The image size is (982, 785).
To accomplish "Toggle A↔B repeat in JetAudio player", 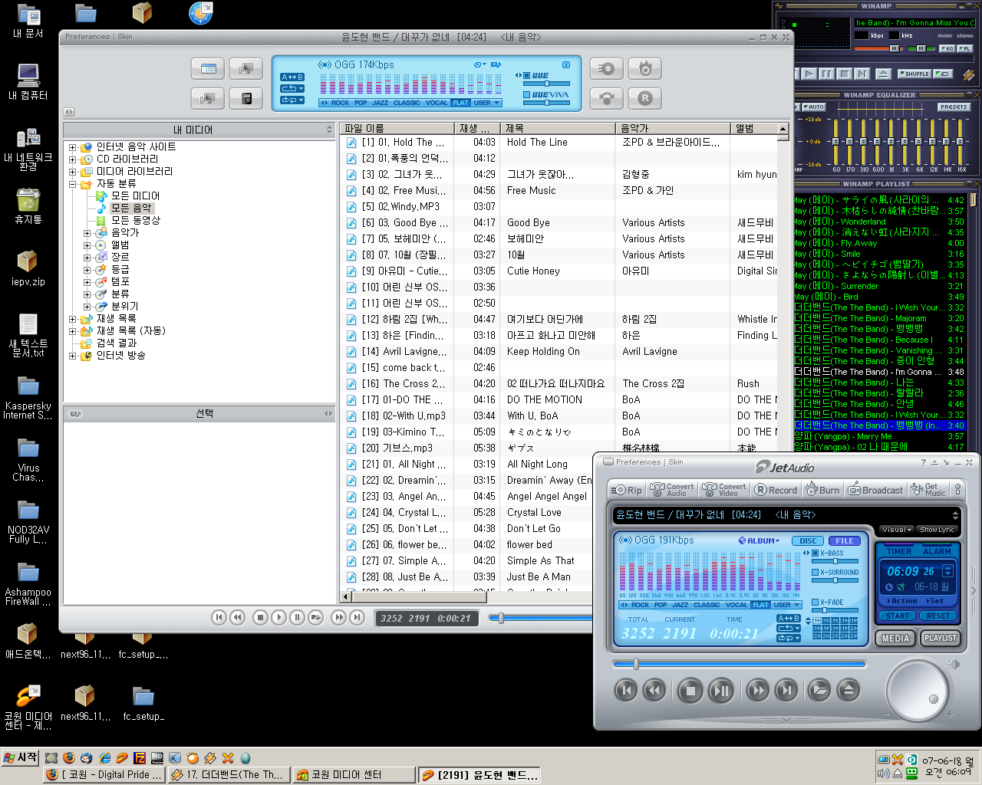I will (x=789, y=618).
